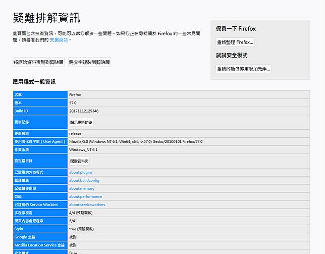Viewport: 325px width, 254px height.
Task: Click the Build ID row header
Action: (40, 111)
